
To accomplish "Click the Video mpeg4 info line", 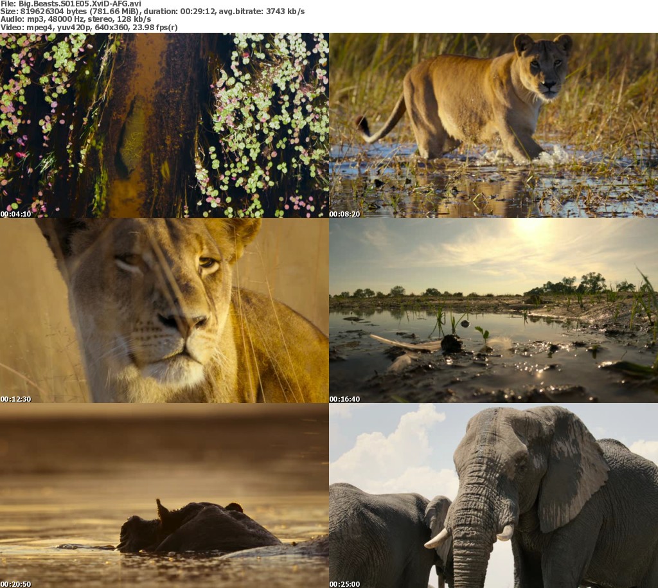I will pos(89,28).
